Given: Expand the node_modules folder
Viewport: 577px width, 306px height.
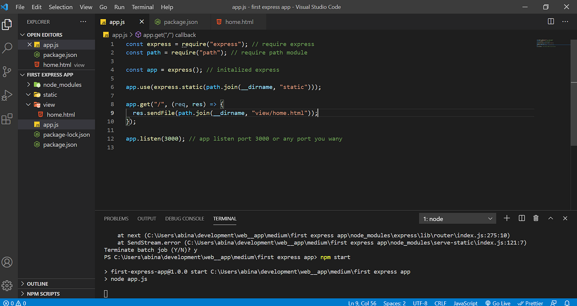Looking at the screenshot, I should [28, 84].
